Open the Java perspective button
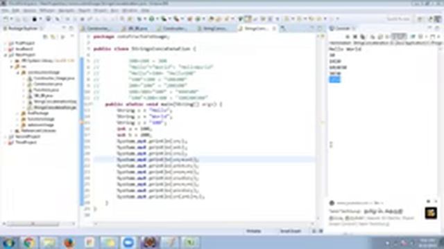This screenshot has height=249, width=444. pyautogui.click(x=438, y=19)
